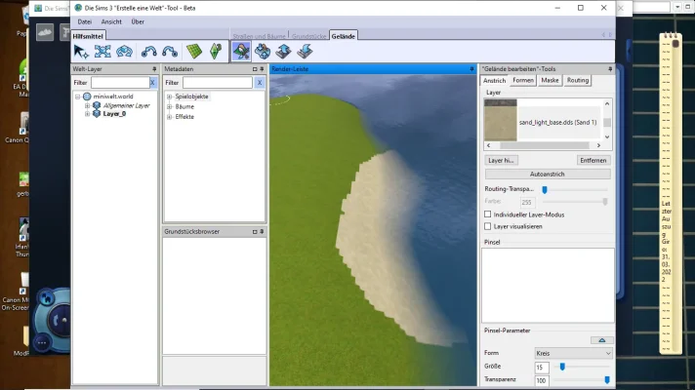This screenshot has width=695, height=390.
Task: Open the Grundstücke toolbar tab
Action: 308,36
